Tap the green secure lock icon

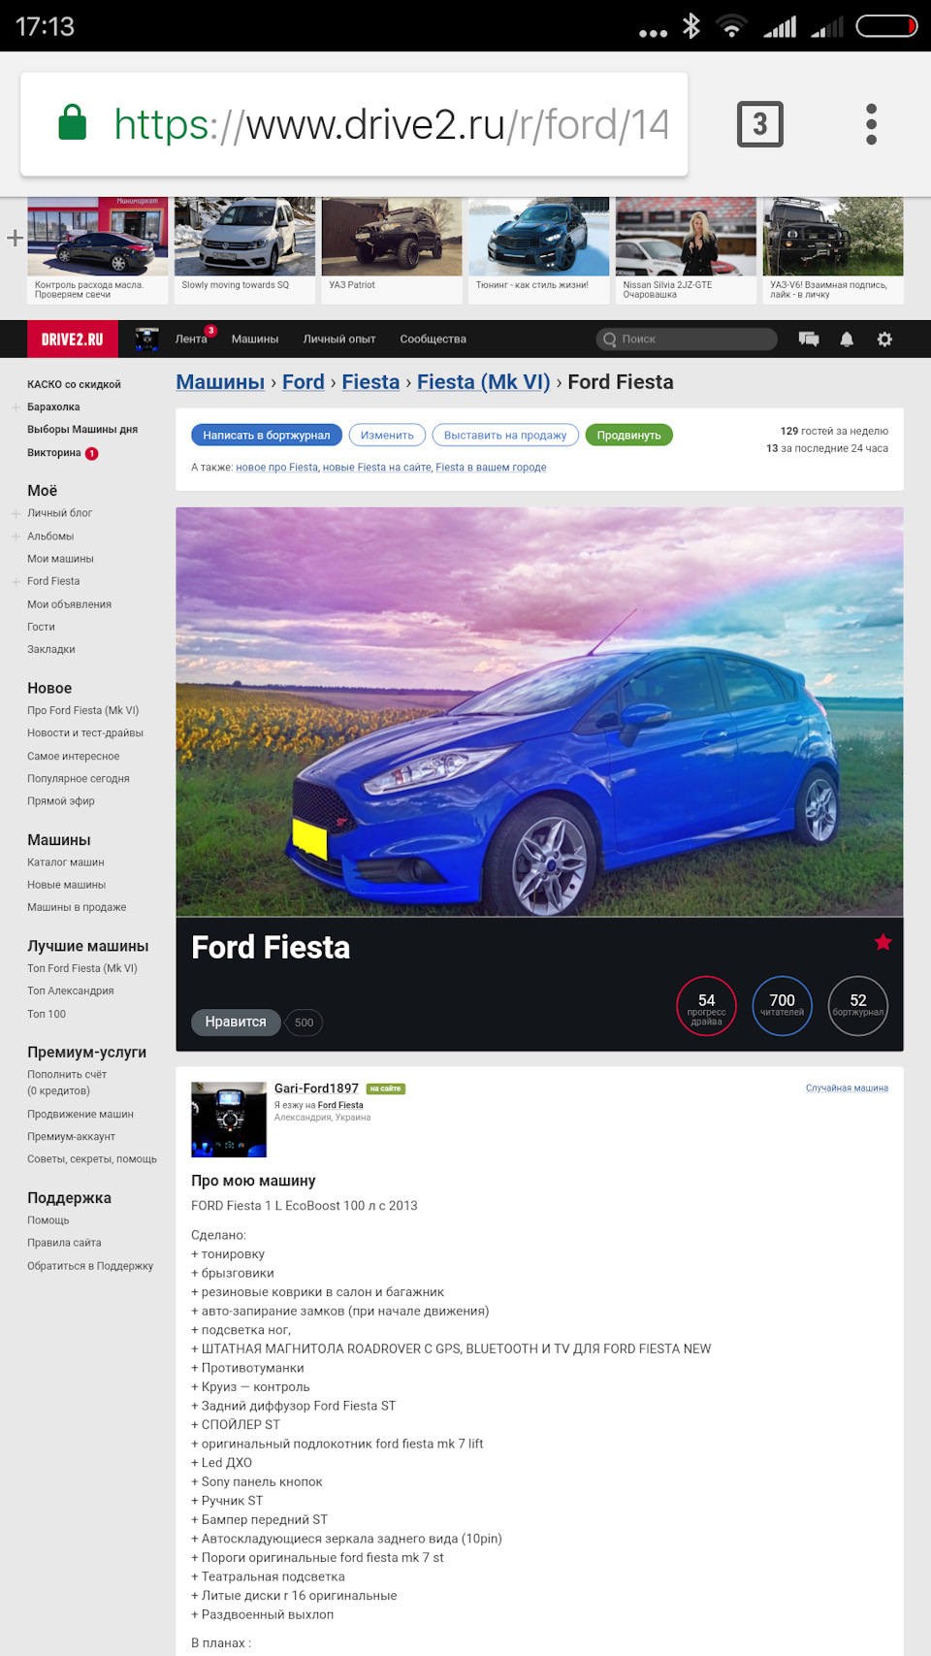[73, 123]
